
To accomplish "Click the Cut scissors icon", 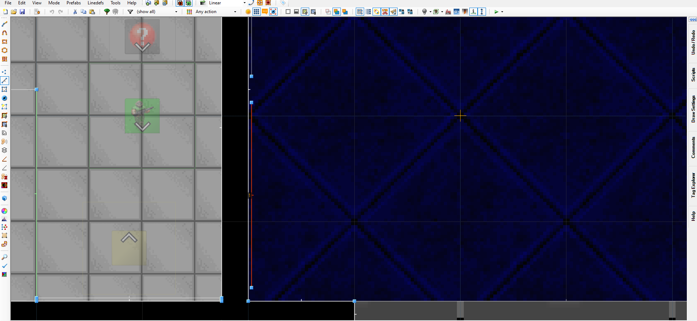I will (75, 12).
